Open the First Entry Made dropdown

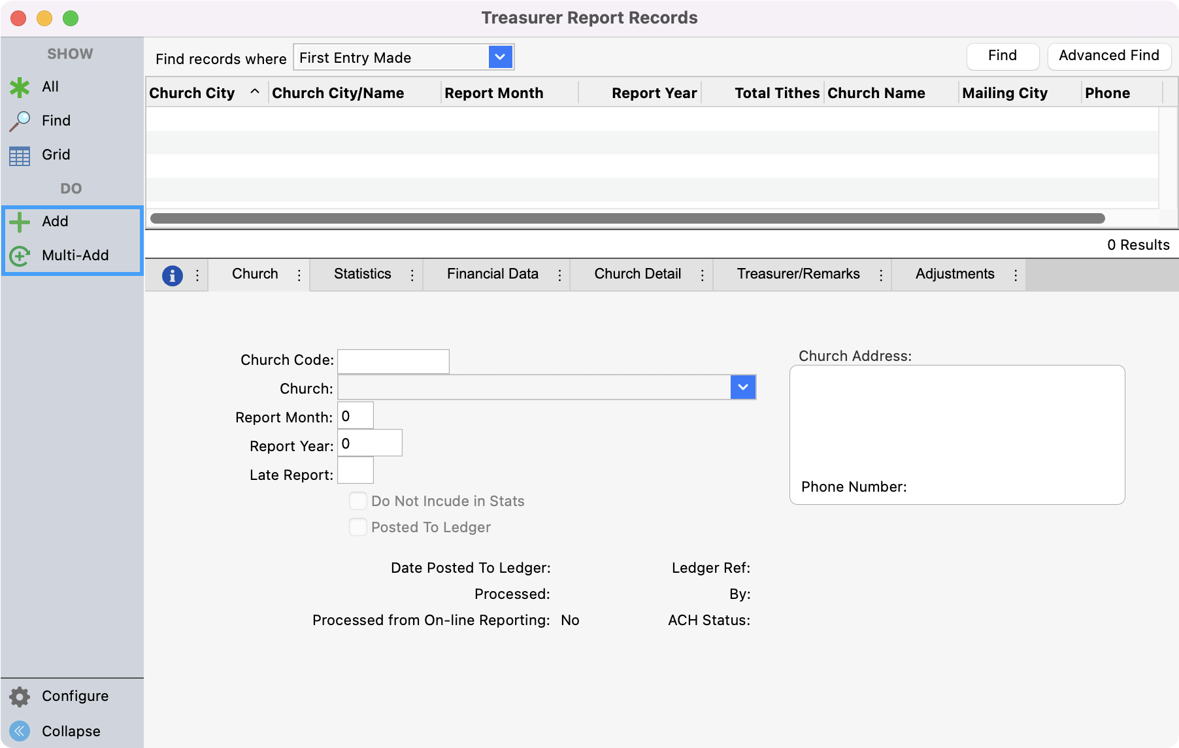500,57
